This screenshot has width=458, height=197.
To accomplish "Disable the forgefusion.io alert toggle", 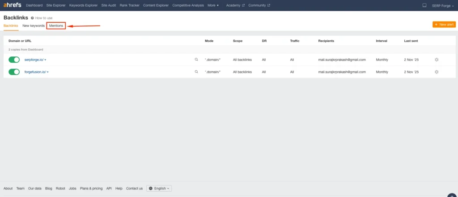I will [x=14, y=72].
